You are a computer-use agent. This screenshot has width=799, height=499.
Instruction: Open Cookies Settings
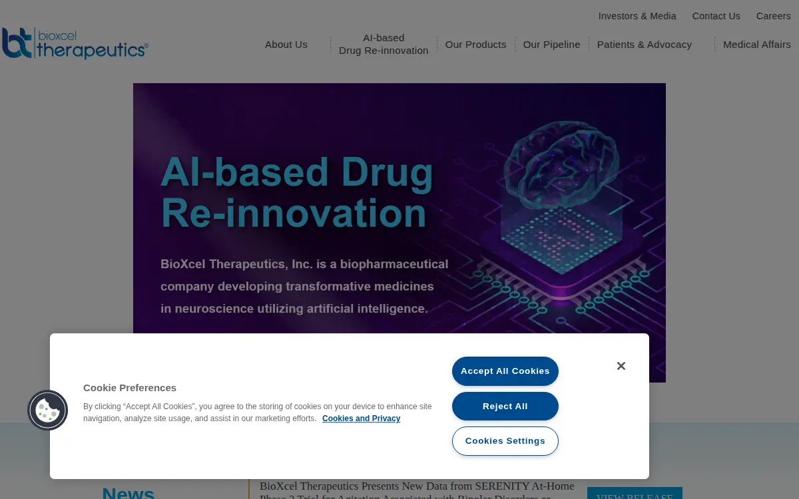coord(505,441)
